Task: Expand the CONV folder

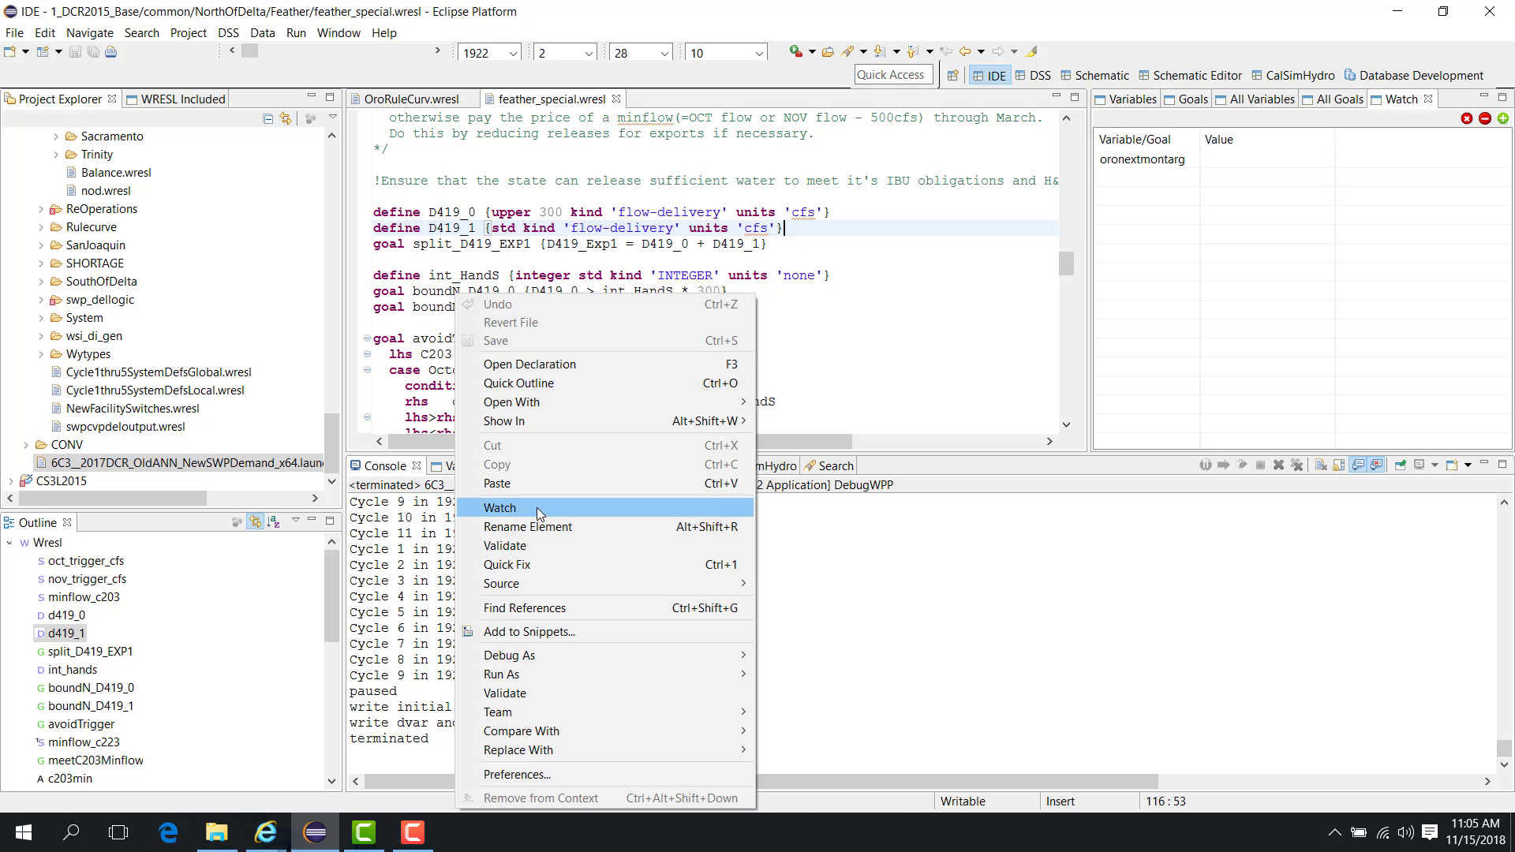Action: [x=26, y=445]
